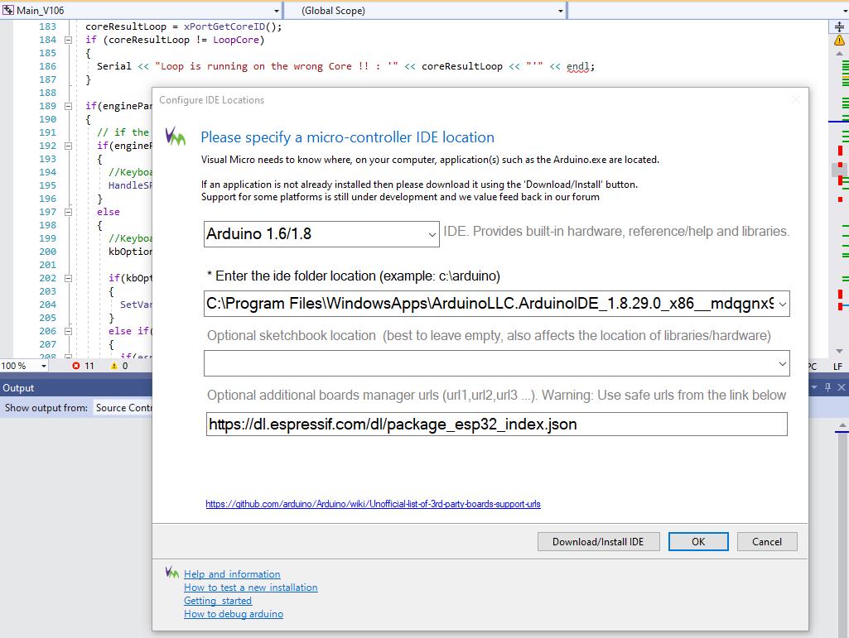Open How to debug arduino link

click(234, 614)
